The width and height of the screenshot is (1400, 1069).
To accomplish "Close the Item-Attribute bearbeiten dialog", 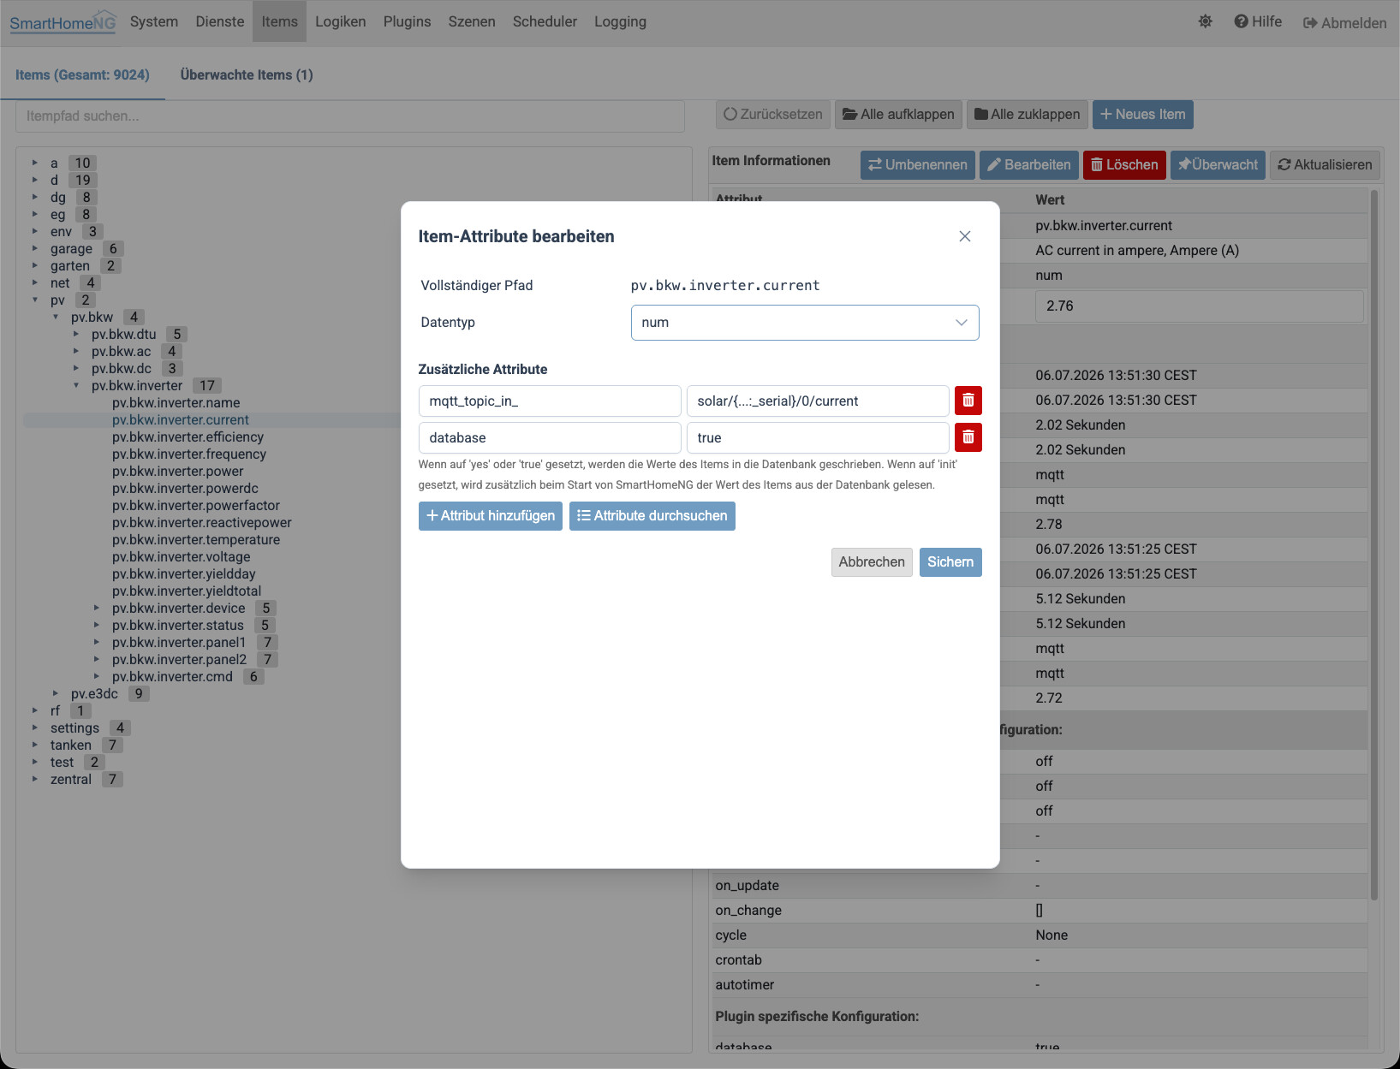I will pyautogui.click(x=964, y=236).
